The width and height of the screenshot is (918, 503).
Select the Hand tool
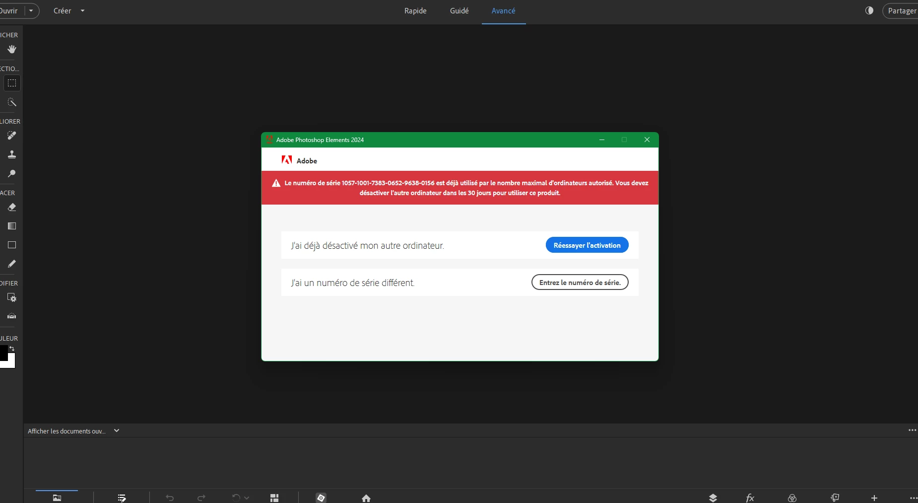pos(12,49)
